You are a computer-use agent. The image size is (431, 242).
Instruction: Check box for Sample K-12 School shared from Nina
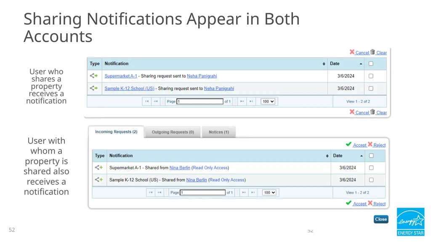[x=371, y=180]
